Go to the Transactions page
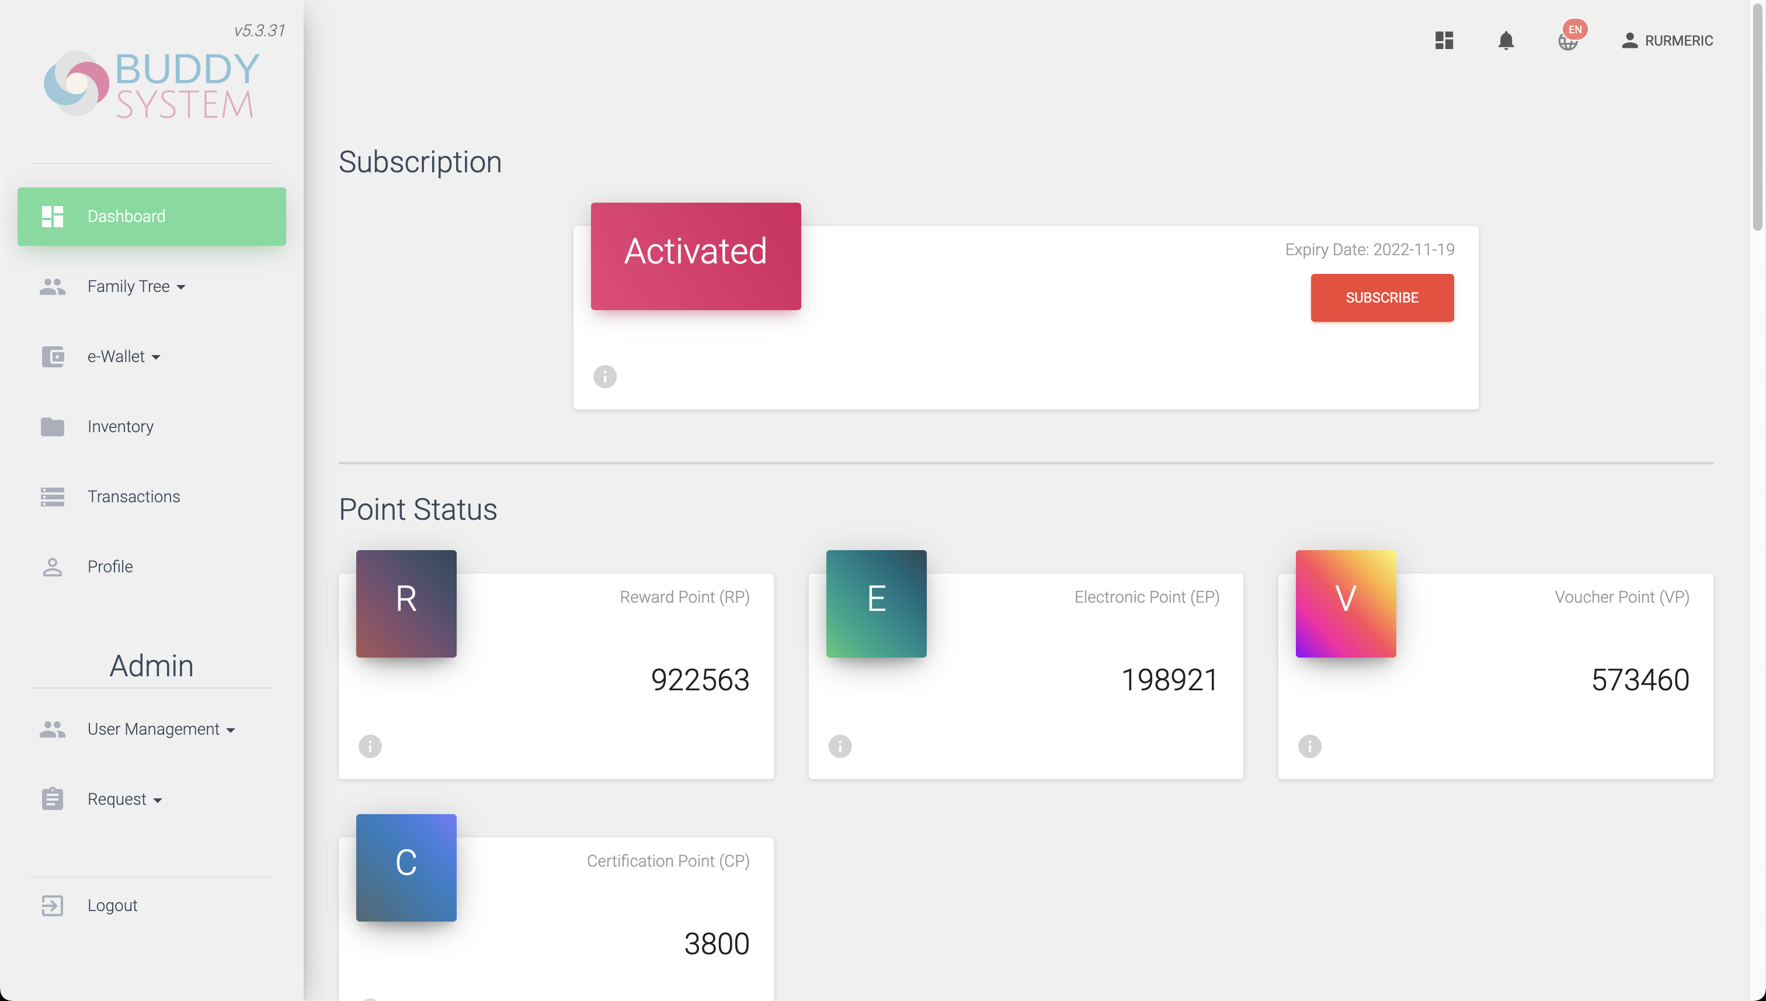 point(133,496)
